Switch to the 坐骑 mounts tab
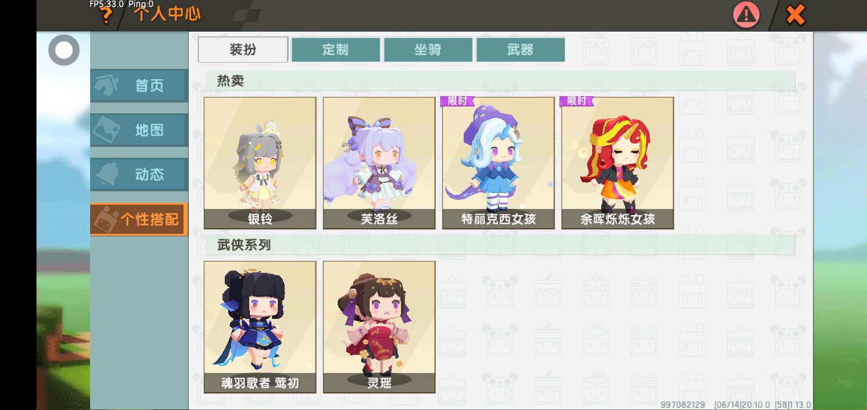The width and height of the screenshot is (867, 410). click(x=428, y=50)
